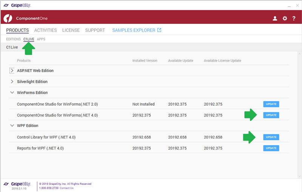The width and height of the screenshot is (302, 192).
Task: Click the Not Installed status cell
Action: pyautogui.click(x=143, y=104)
